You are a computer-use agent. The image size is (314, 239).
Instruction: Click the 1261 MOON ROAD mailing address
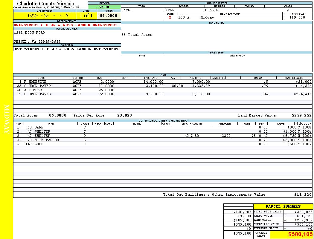(x=29, y=33)
